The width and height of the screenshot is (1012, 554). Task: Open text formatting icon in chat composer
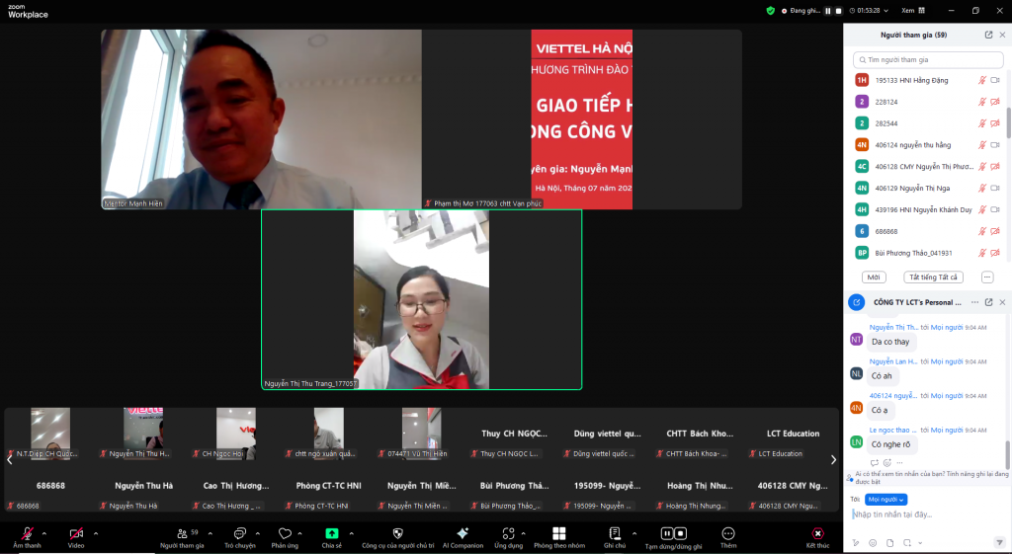856,543
